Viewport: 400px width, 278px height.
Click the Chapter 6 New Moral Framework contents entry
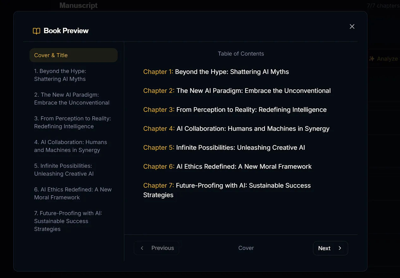click(227, 166)
